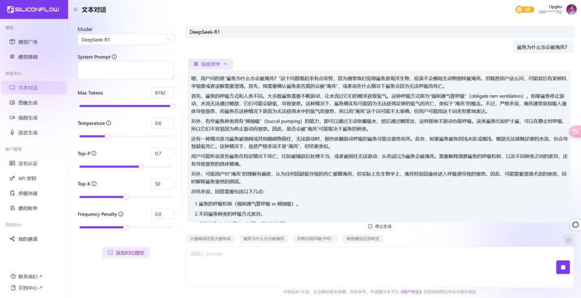Select 图像生成 in the sidebar
Viewport: 581px width, 298px height.
pyautogui.click(x=27, y=103)
